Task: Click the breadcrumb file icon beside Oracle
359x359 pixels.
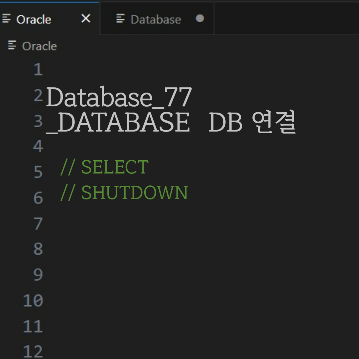Action: pyautogui.click(x=12, y=45)
